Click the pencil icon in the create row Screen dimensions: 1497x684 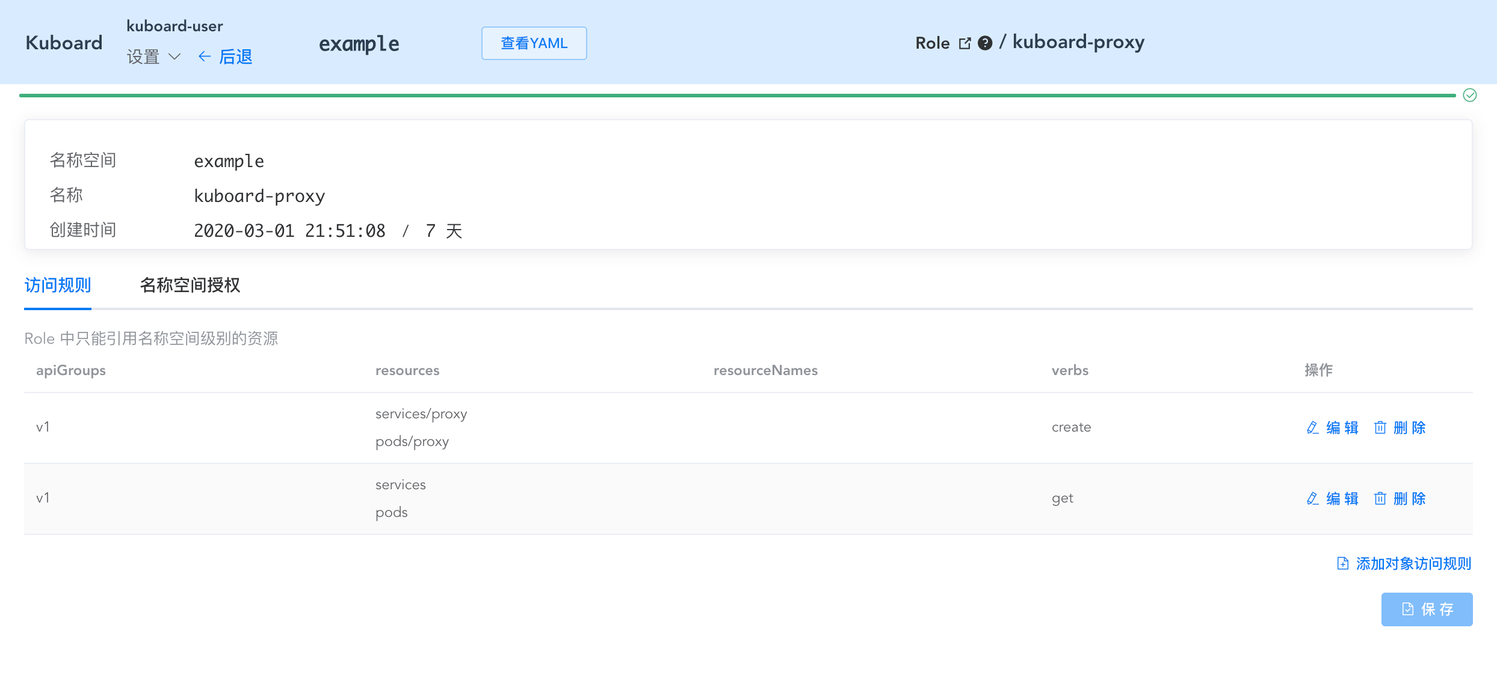(1313, 427)
